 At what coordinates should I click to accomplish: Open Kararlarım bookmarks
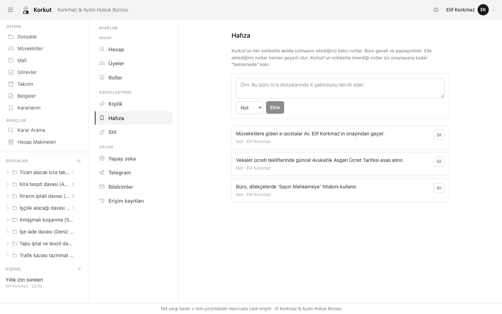tap(44, 108)
